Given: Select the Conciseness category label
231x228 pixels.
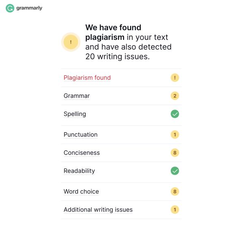Looking at the screenshot, I should pos(82,153).
